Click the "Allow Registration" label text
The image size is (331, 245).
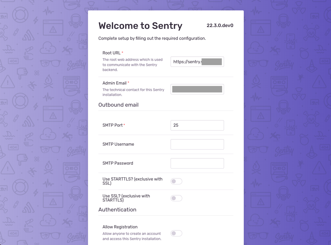coord(120,227)
